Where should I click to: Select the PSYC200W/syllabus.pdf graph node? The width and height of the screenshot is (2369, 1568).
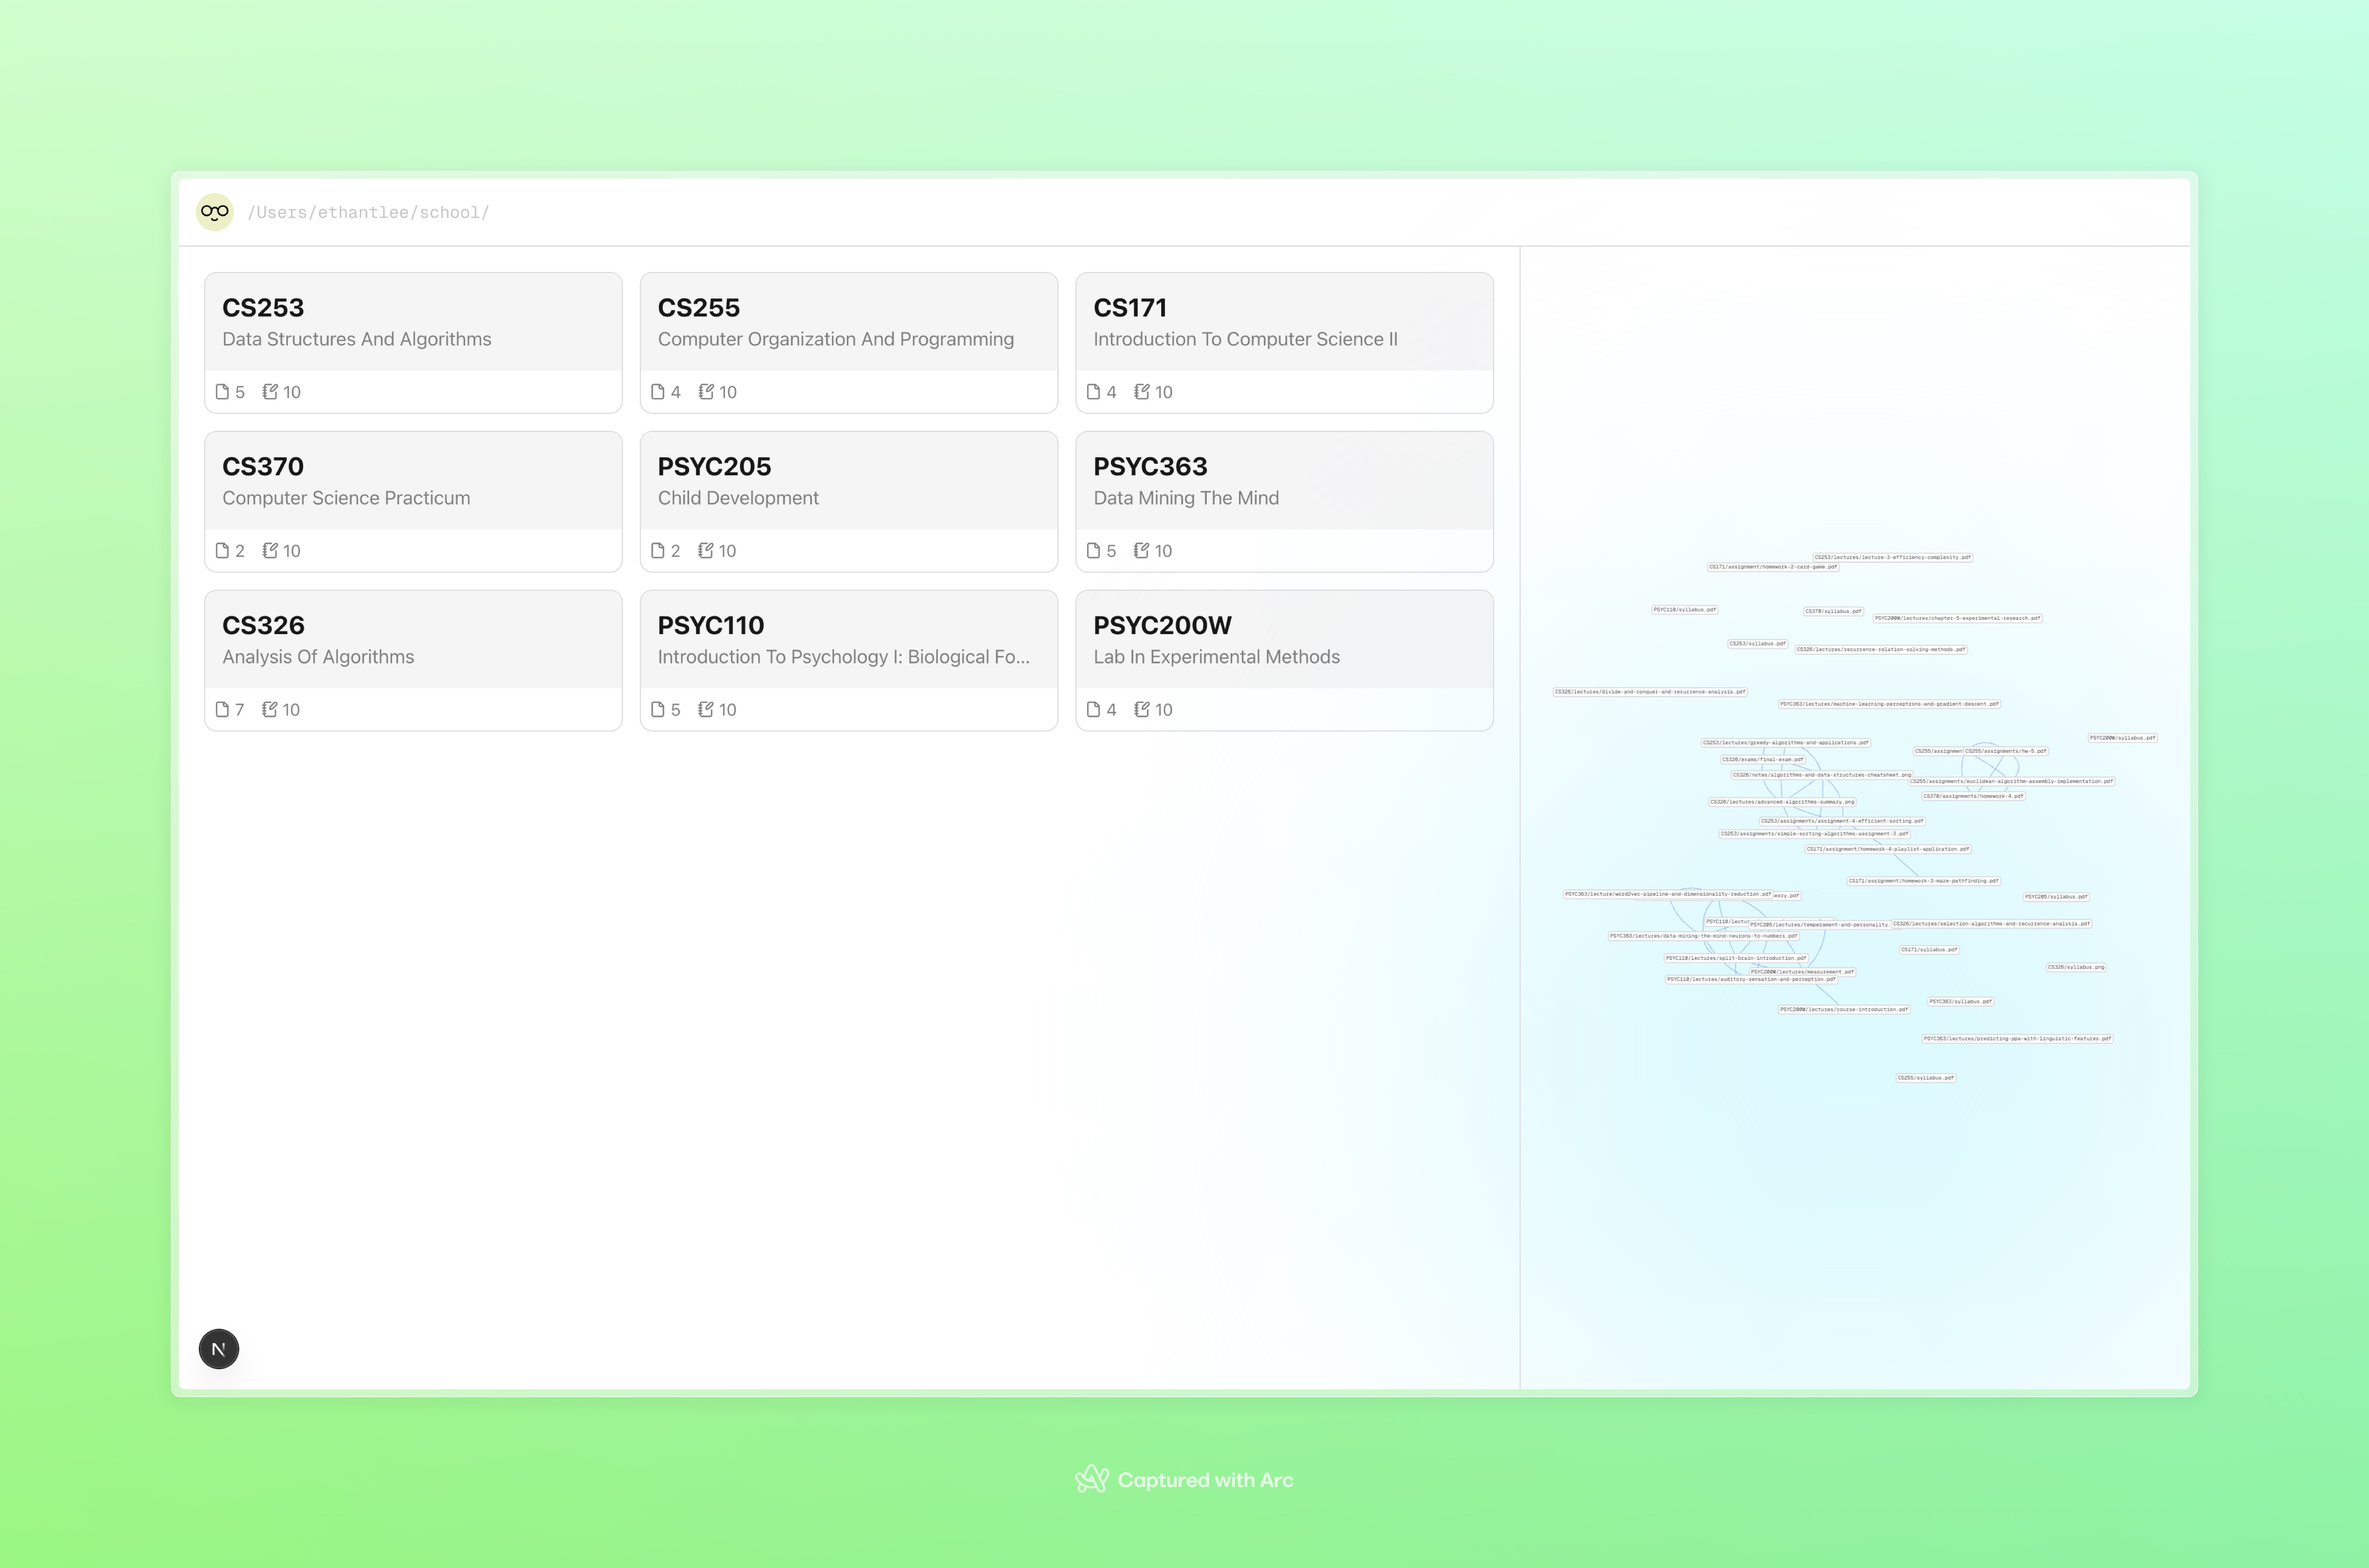click(x=2122, y=738)
